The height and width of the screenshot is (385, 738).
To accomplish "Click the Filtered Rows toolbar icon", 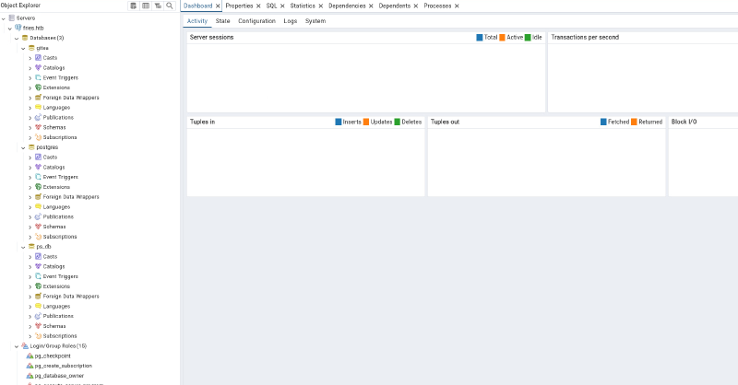I will (x=158, y=6).
